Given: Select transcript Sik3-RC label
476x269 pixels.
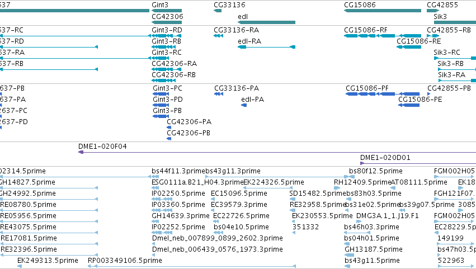Looking at the screenshot, I should pyautogui.click(x=447, y=53).
